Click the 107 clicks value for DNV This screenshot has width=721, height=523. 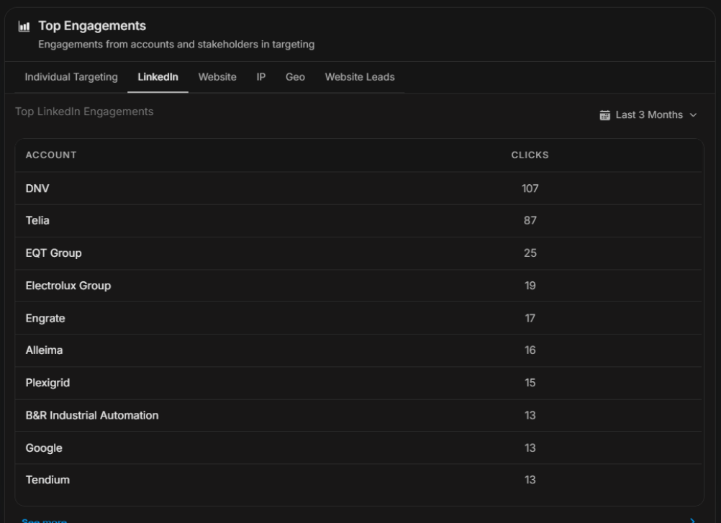530,188
